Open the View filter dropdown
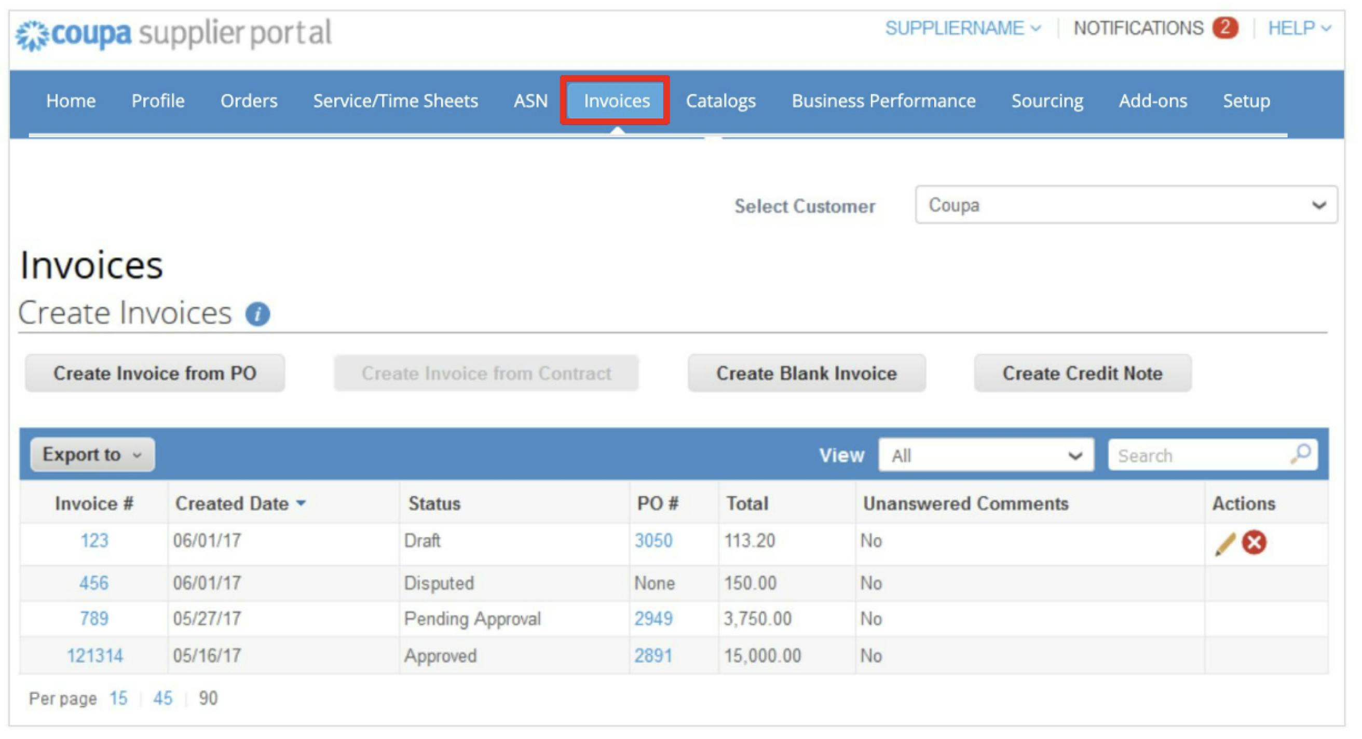Image resolution: width=1362 pixels, height=739 pixels. pos(986,456)
